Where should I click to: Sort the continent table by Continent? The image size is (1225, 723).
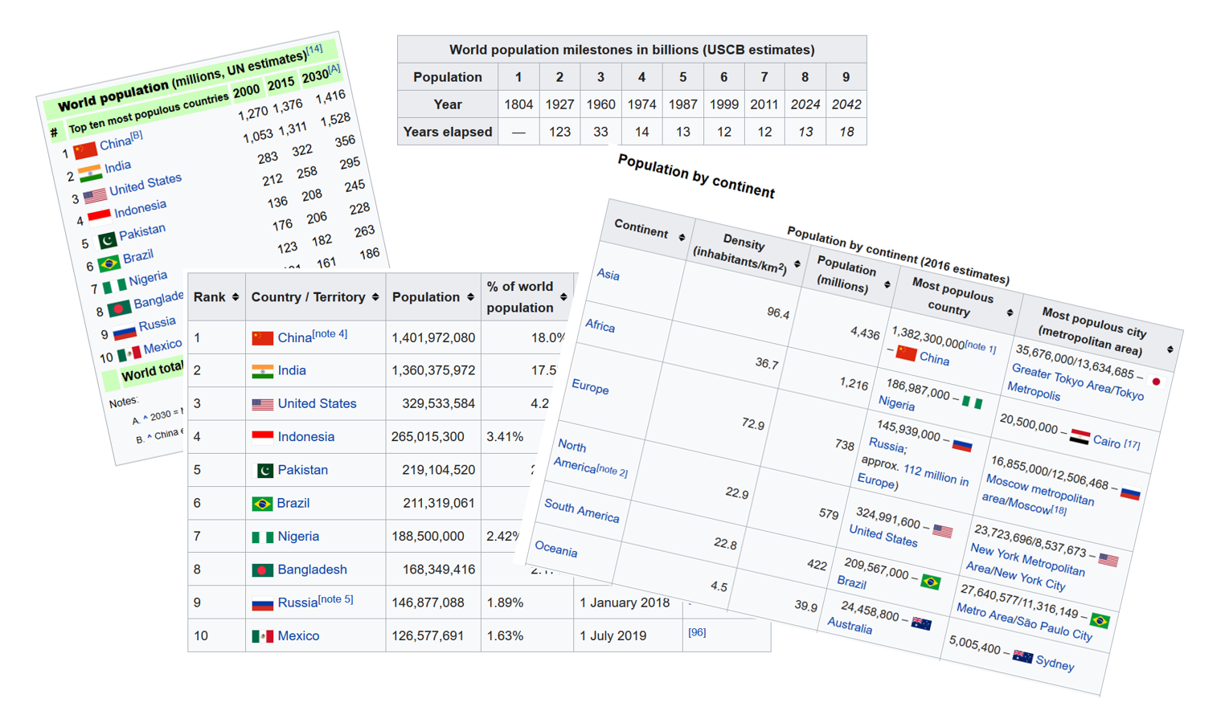[x=682, y=238]
